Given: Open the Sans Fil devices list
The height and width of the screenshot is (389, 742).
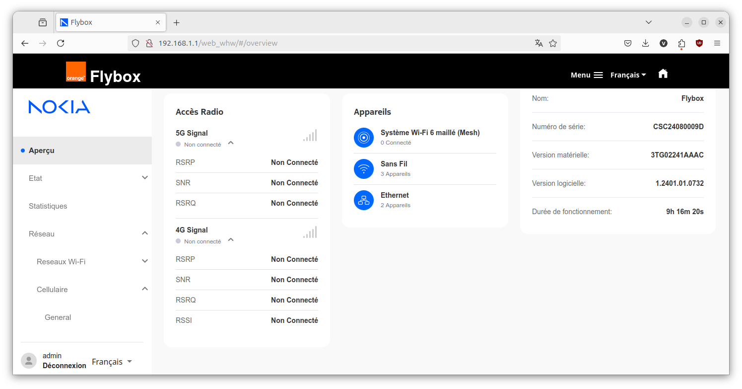Looking at the screenshot, I should [x=425, y=169].
